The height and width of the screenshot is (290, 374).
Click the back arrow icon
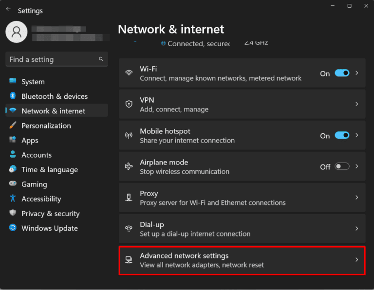click(x=8, y=9)
